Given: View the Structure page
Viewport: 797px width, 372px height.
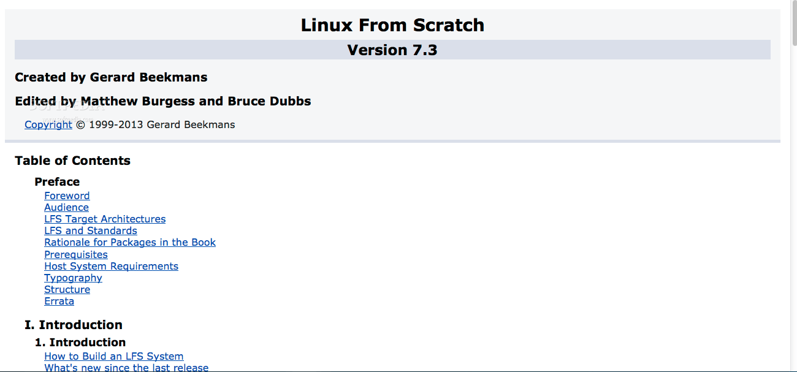Looking at the screenshot, I should pyautogui.click(x=67, y=289).
